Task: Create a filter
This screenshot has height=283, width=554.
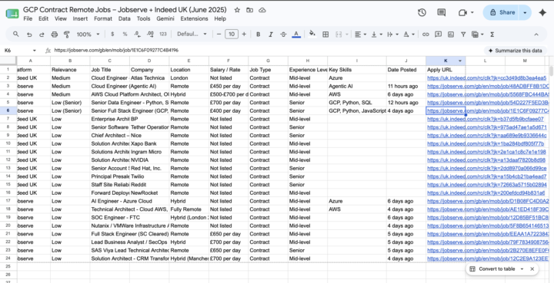Action: (x=463, y=35)
